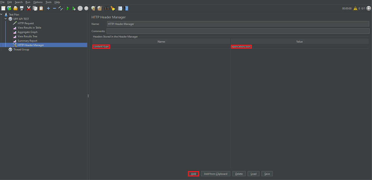Open the Templates toolbar icon
This screenshot has width=372, height=180.
coord(9,8)
